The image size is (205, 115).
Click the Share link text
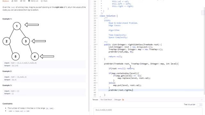(x=45, y=1)
